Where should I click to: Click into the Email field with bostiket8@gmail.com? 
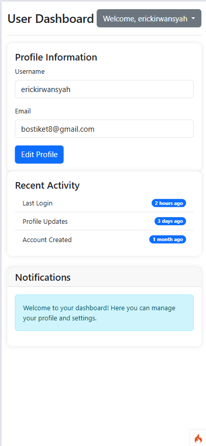104,129
